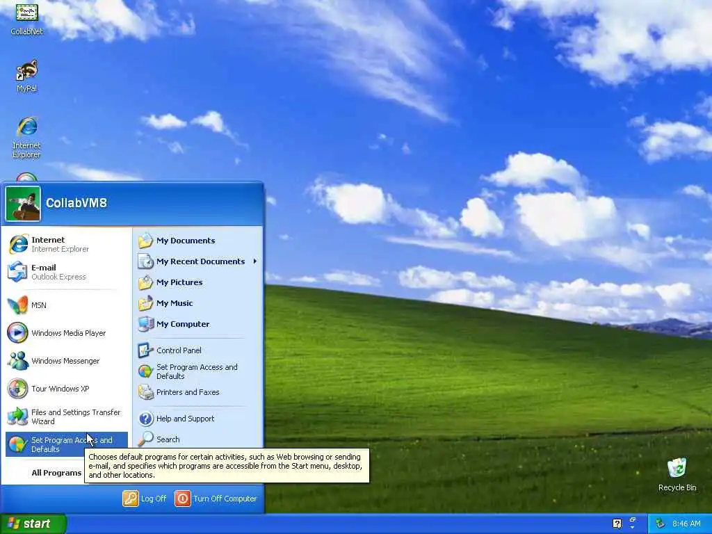Launch MSN from the Start menu
The image size is (712, 534).
click(x=67, y=305)
